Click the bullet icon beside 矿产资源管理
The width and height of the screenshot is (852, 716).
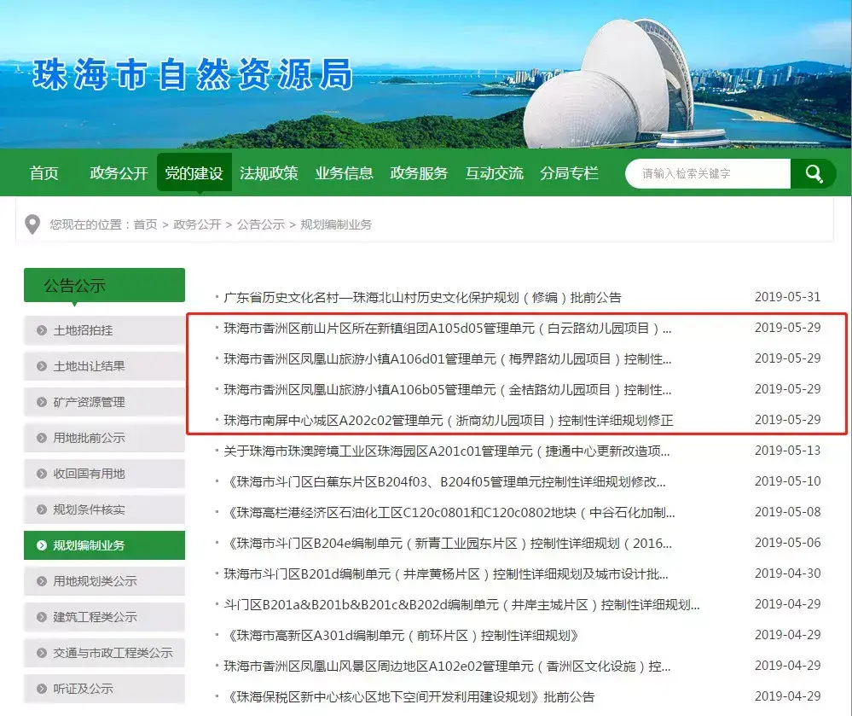coord(41,402)
